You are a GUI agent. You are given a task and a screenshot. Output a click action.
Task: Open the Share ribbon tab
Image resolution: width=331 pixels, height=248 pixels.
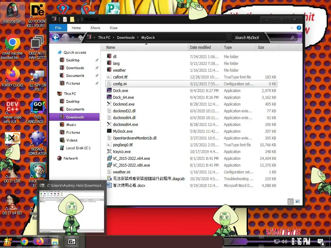point(95,28)
